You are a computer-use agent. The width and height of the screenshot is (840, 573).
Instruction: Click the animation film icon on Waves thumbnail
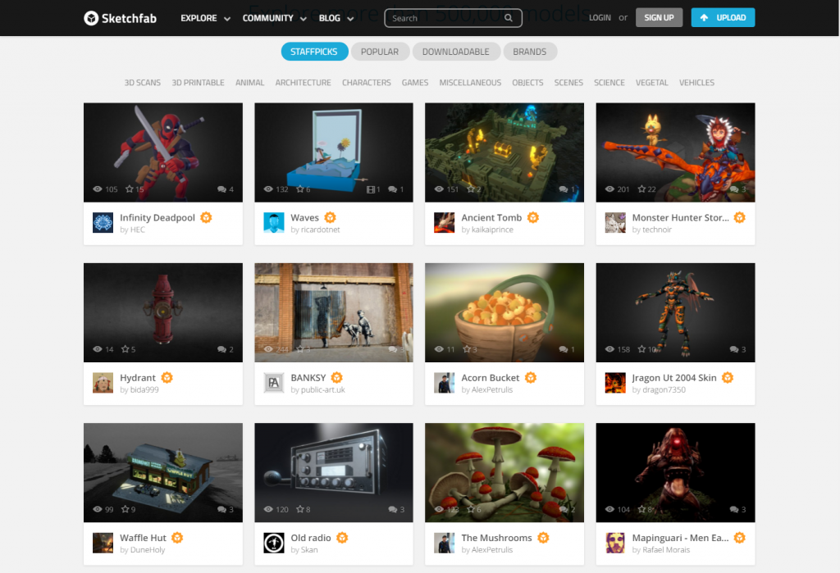point(370,189)
